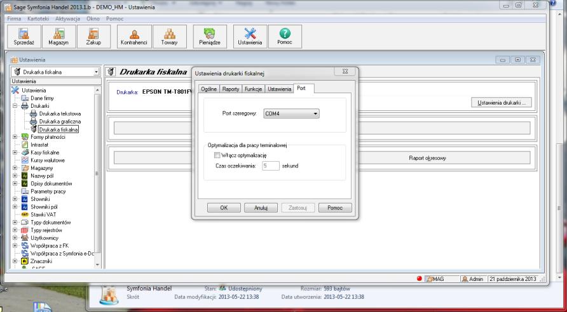Select Słowniki pól in the tree
This screenshot has height=312, width=567.
tap(44, 207)
